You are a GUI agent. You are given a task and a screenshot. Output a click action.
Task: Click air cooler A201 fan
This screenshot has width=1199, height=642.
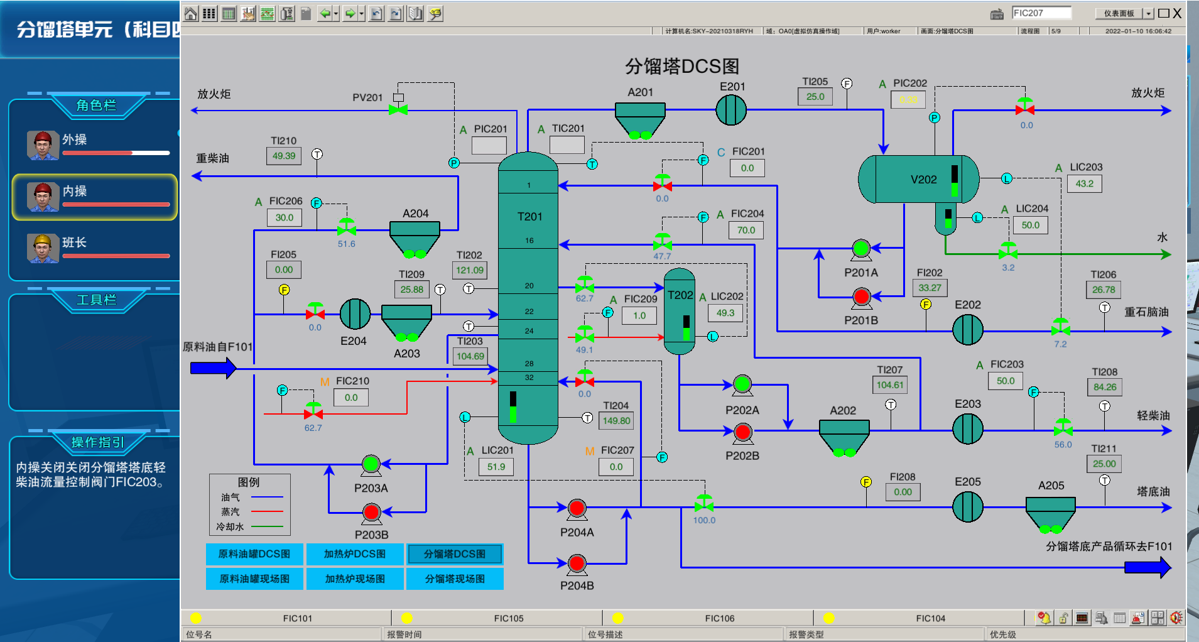(x=640, y=121)
